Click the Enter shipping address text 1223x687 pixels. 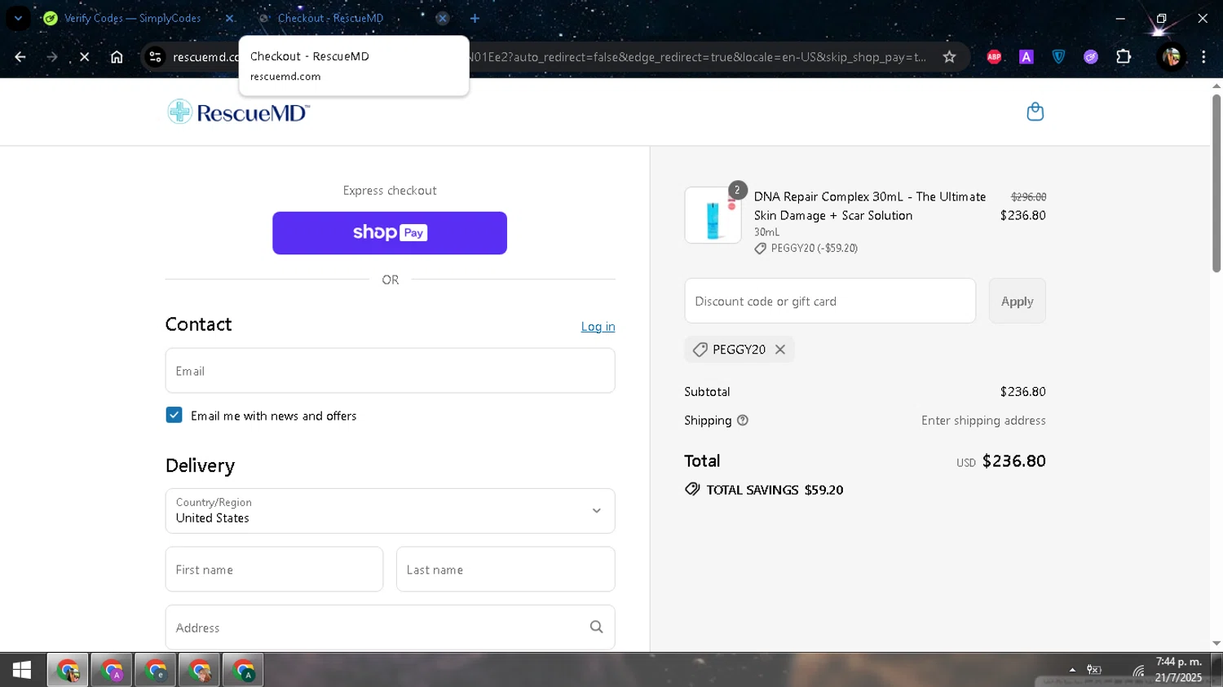point(983,421)
